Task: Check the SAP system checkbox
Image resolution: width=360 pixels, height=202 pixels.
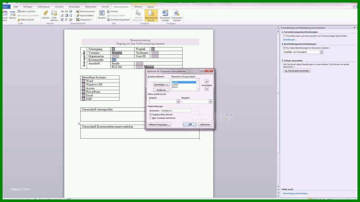Action: pos(84,99)
